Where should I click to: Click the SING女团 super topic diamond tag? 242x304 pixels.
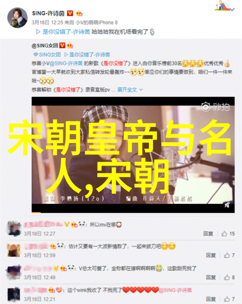pos(47,55)
